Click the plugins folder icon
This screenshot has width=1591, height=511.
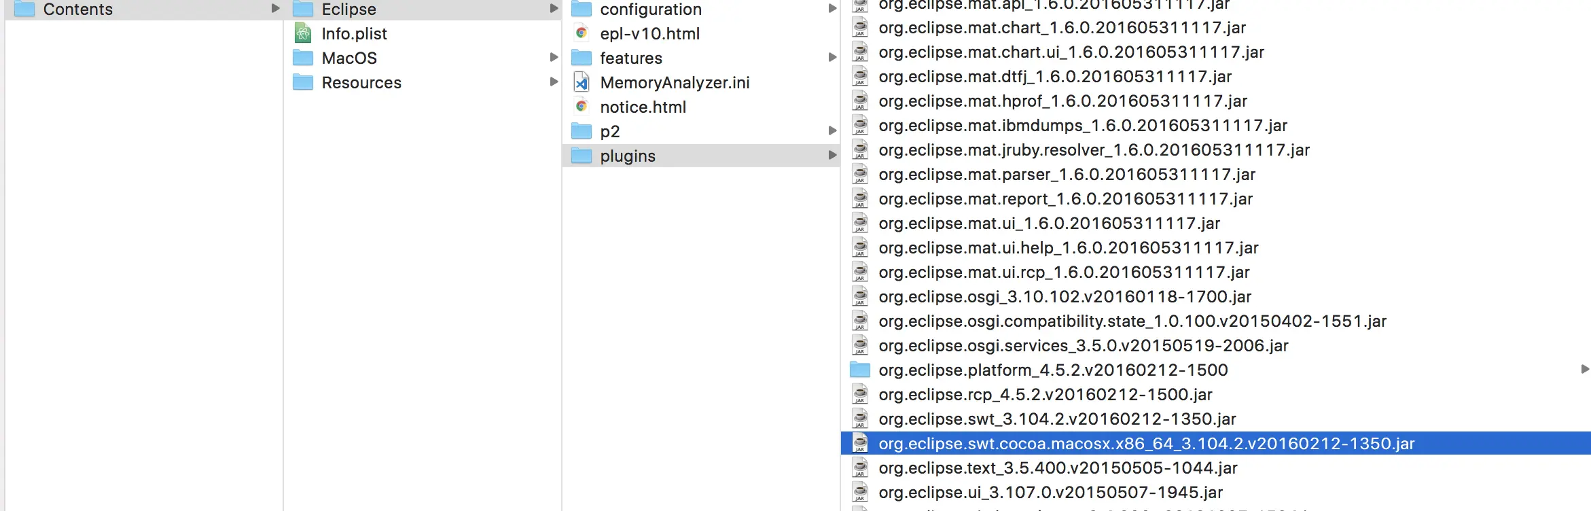click(x=582, y=155)
